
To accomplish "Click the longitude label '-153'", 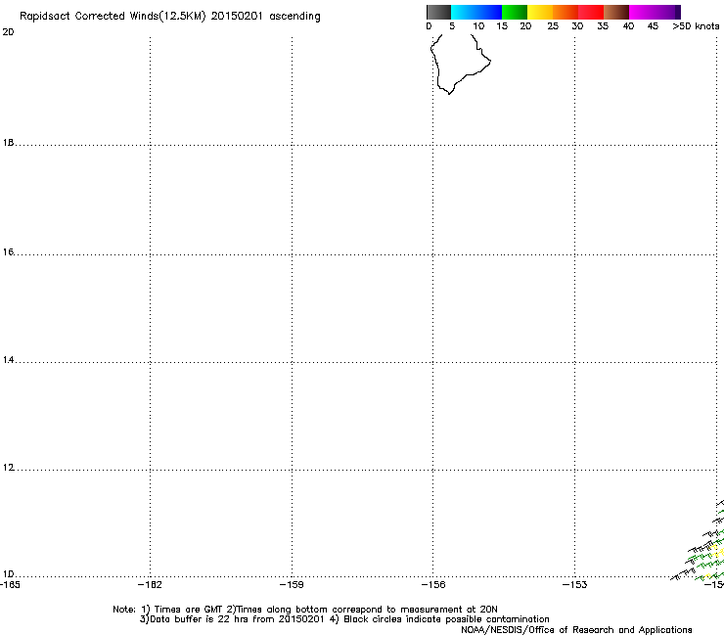I will coord(575,585).
